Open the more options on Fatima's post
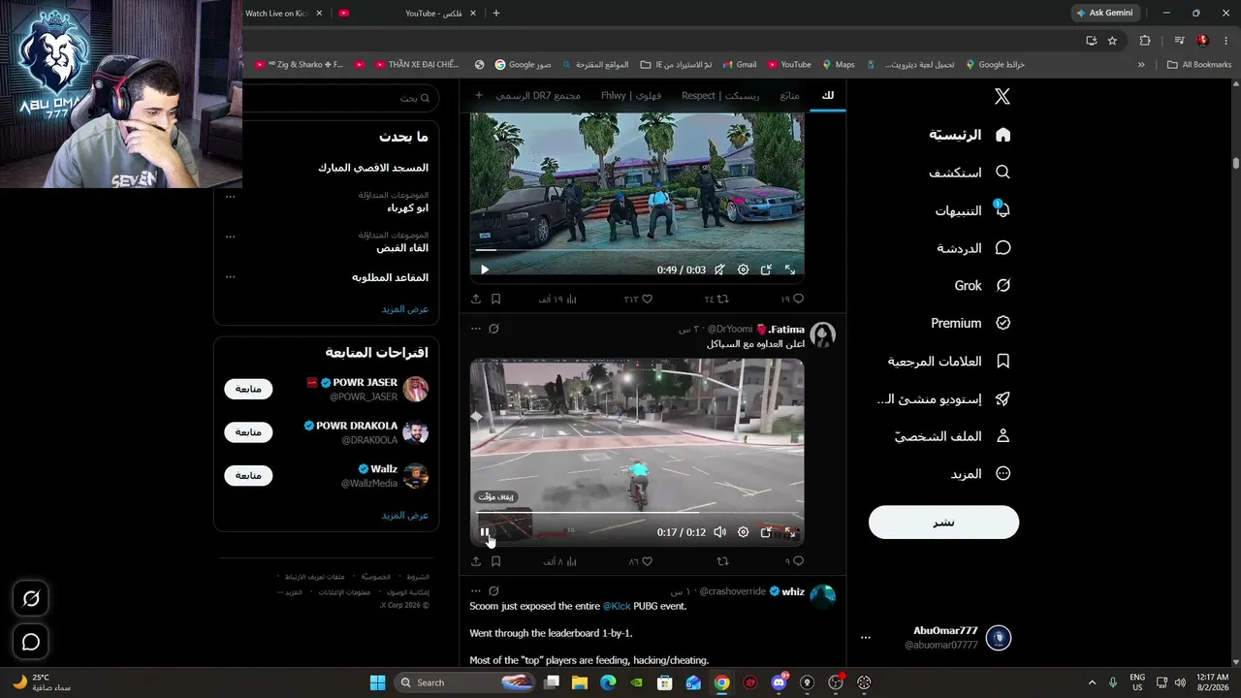 click(475, 329)
